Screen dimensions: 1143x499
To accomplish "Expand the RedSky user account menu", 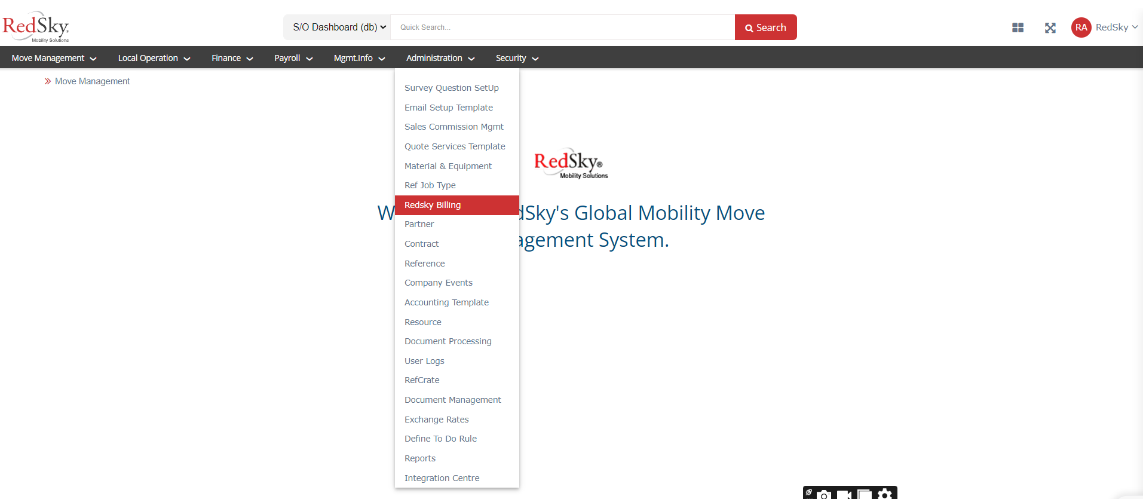I will 1116,27.
